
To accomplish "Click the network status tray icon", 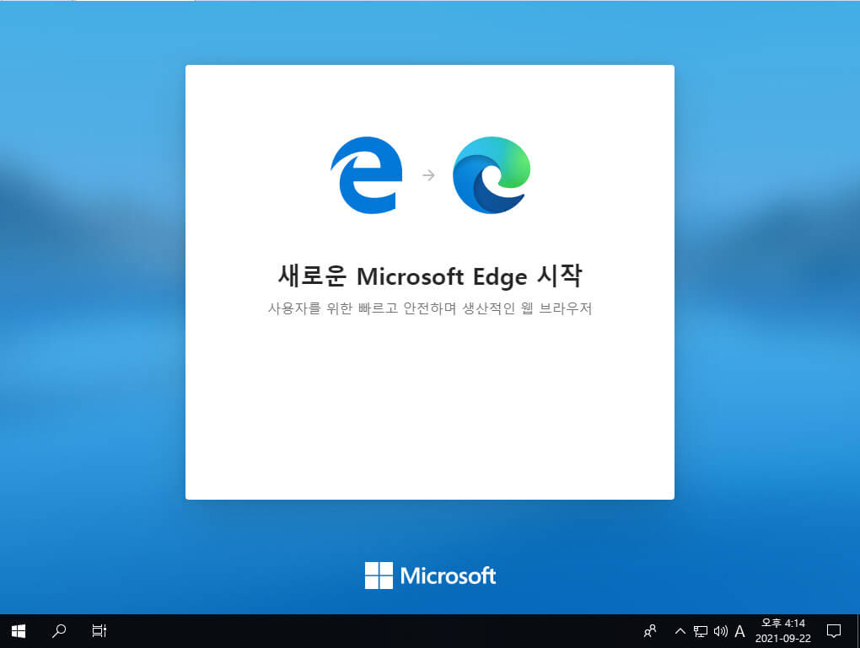I will (701, 631).
